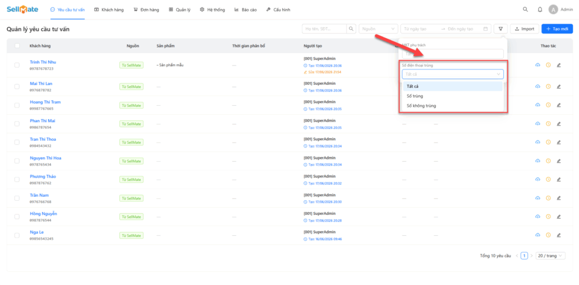Click the previous page arrow in pagination
579x285 pixels.
tap(518, 256)
